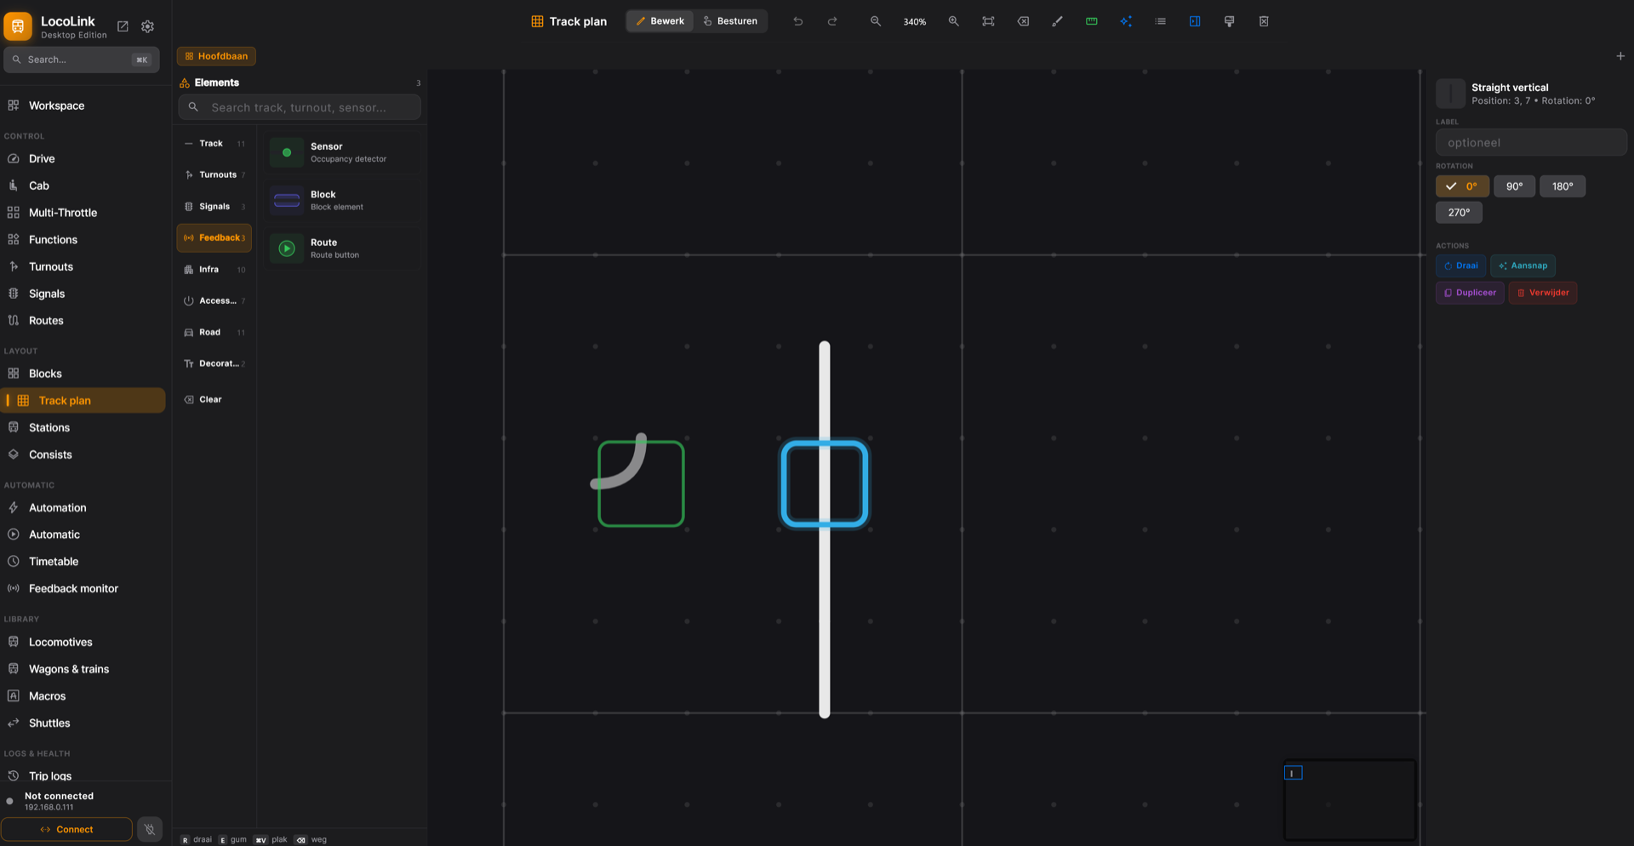Image resolution: width=1634 pixels, height=846 pixels.
Task: Click the optional label input field
Action: click(x=1531, y=142)
